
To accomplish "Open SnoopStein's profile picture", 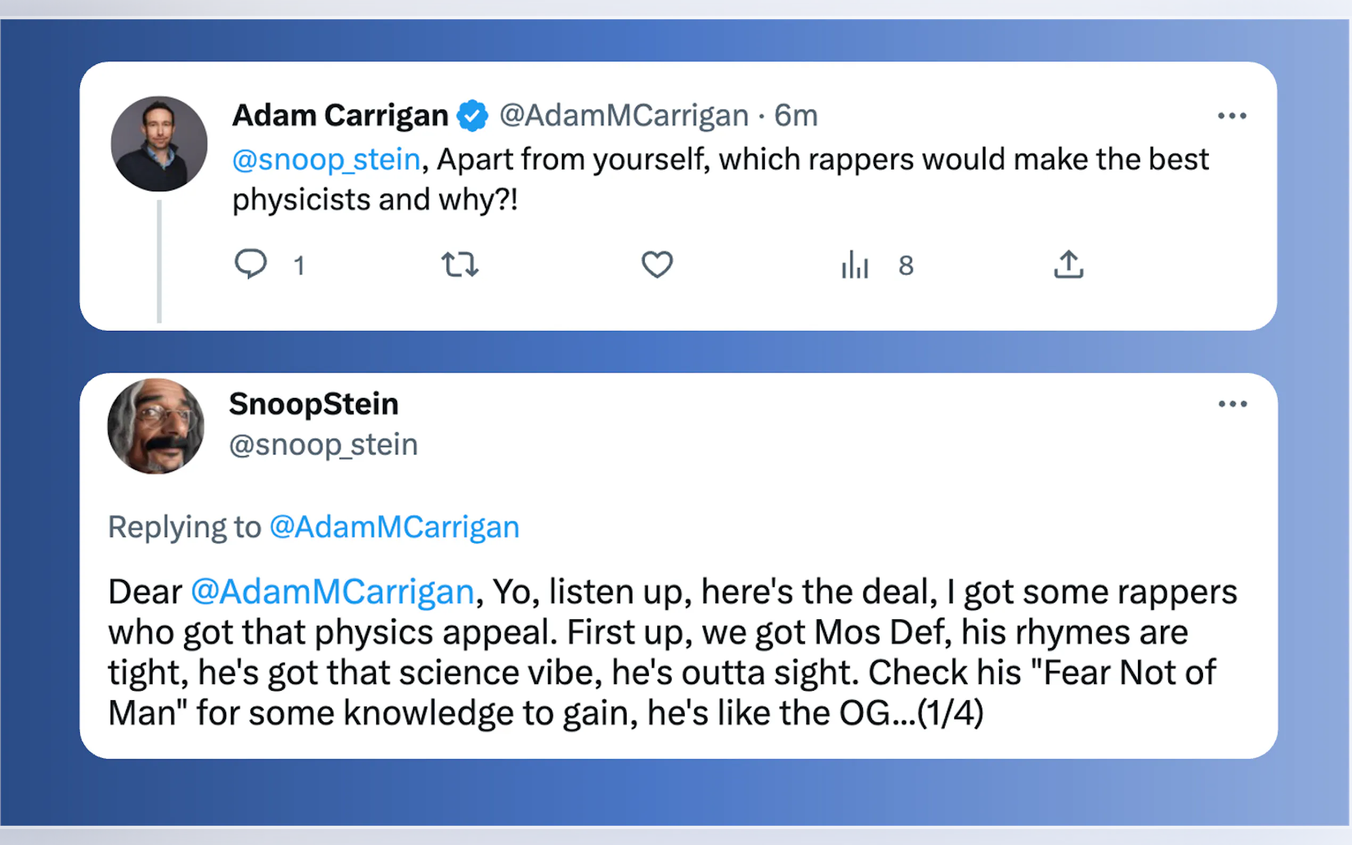I will point(156,426).
